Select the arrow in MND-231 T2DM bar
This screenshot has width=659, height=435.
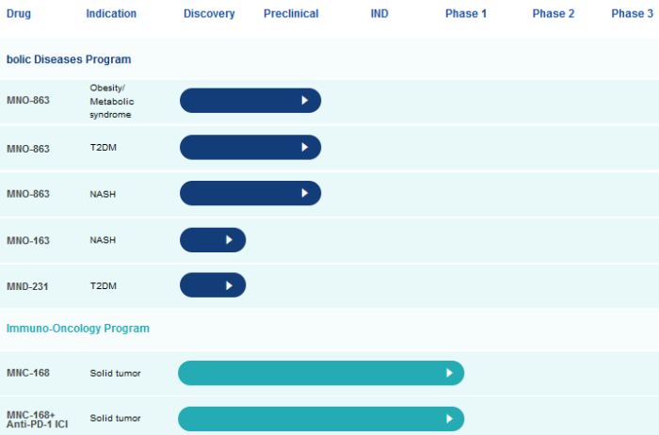pos(229,285)
